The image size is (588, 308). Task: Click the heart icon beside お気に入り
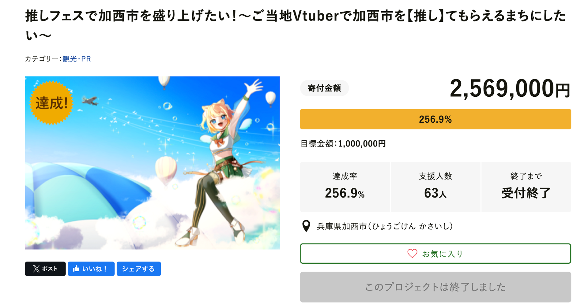click(x=412, y=254)
